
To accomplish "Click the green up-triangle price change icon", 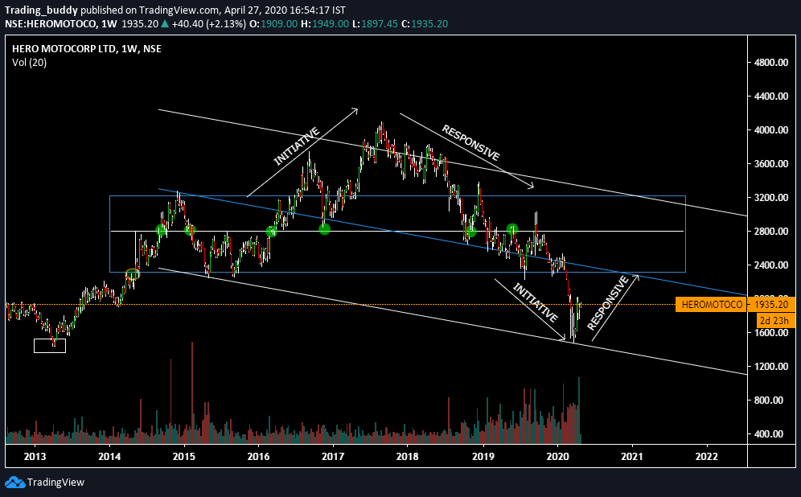I will pyautogui.click(x=165, y=23).
